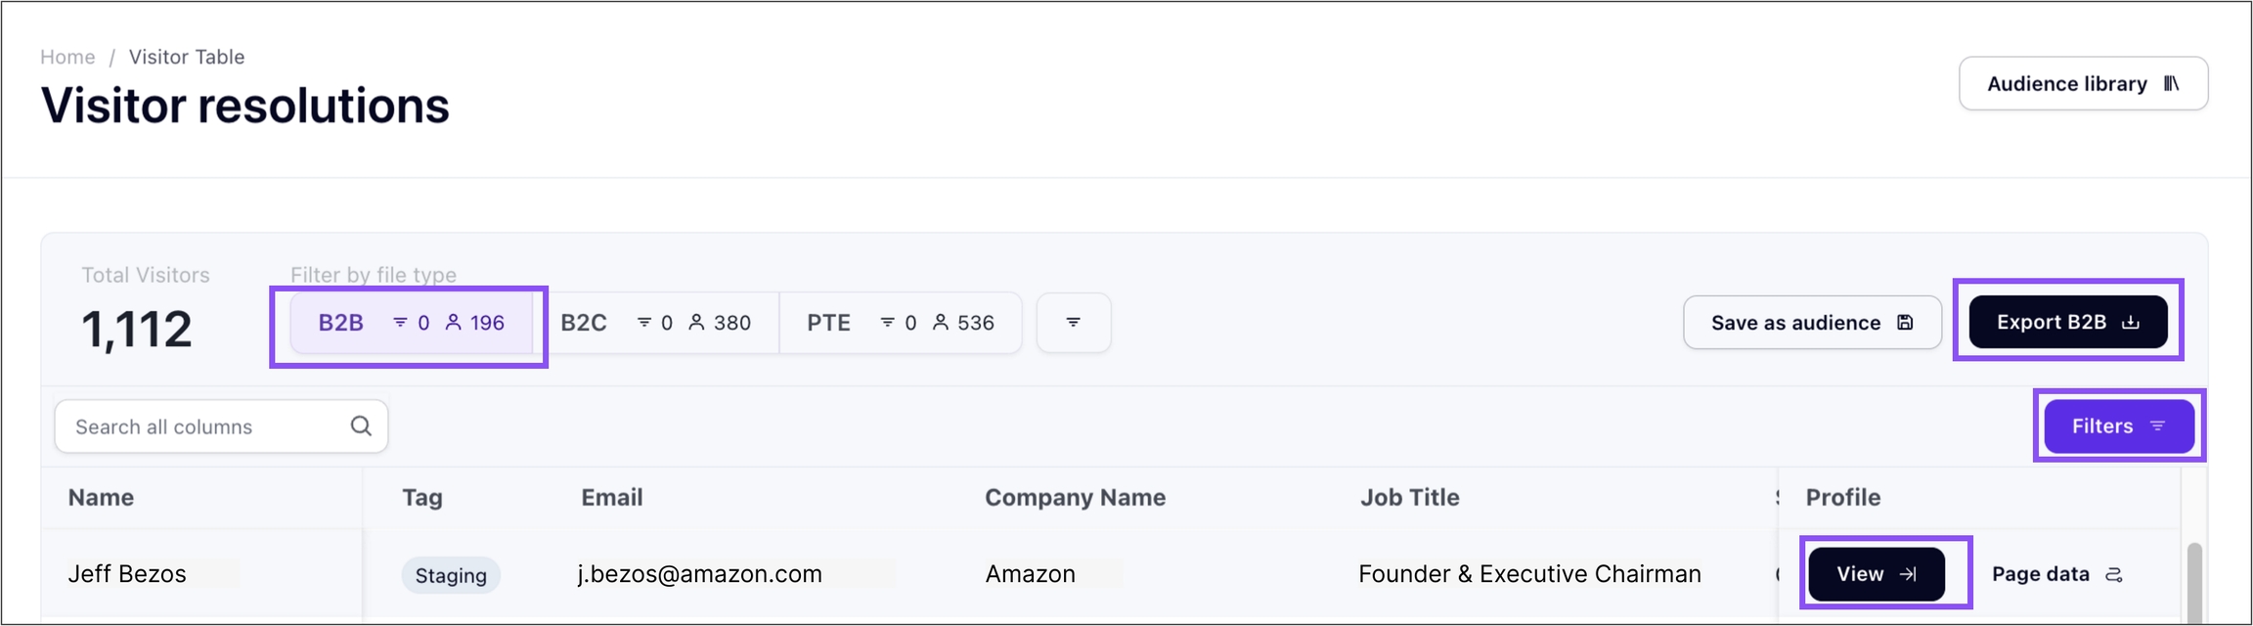Screen dimensions: 2253x626
Task: Click the Export B2B download icon
Action: pos(2131,323)
